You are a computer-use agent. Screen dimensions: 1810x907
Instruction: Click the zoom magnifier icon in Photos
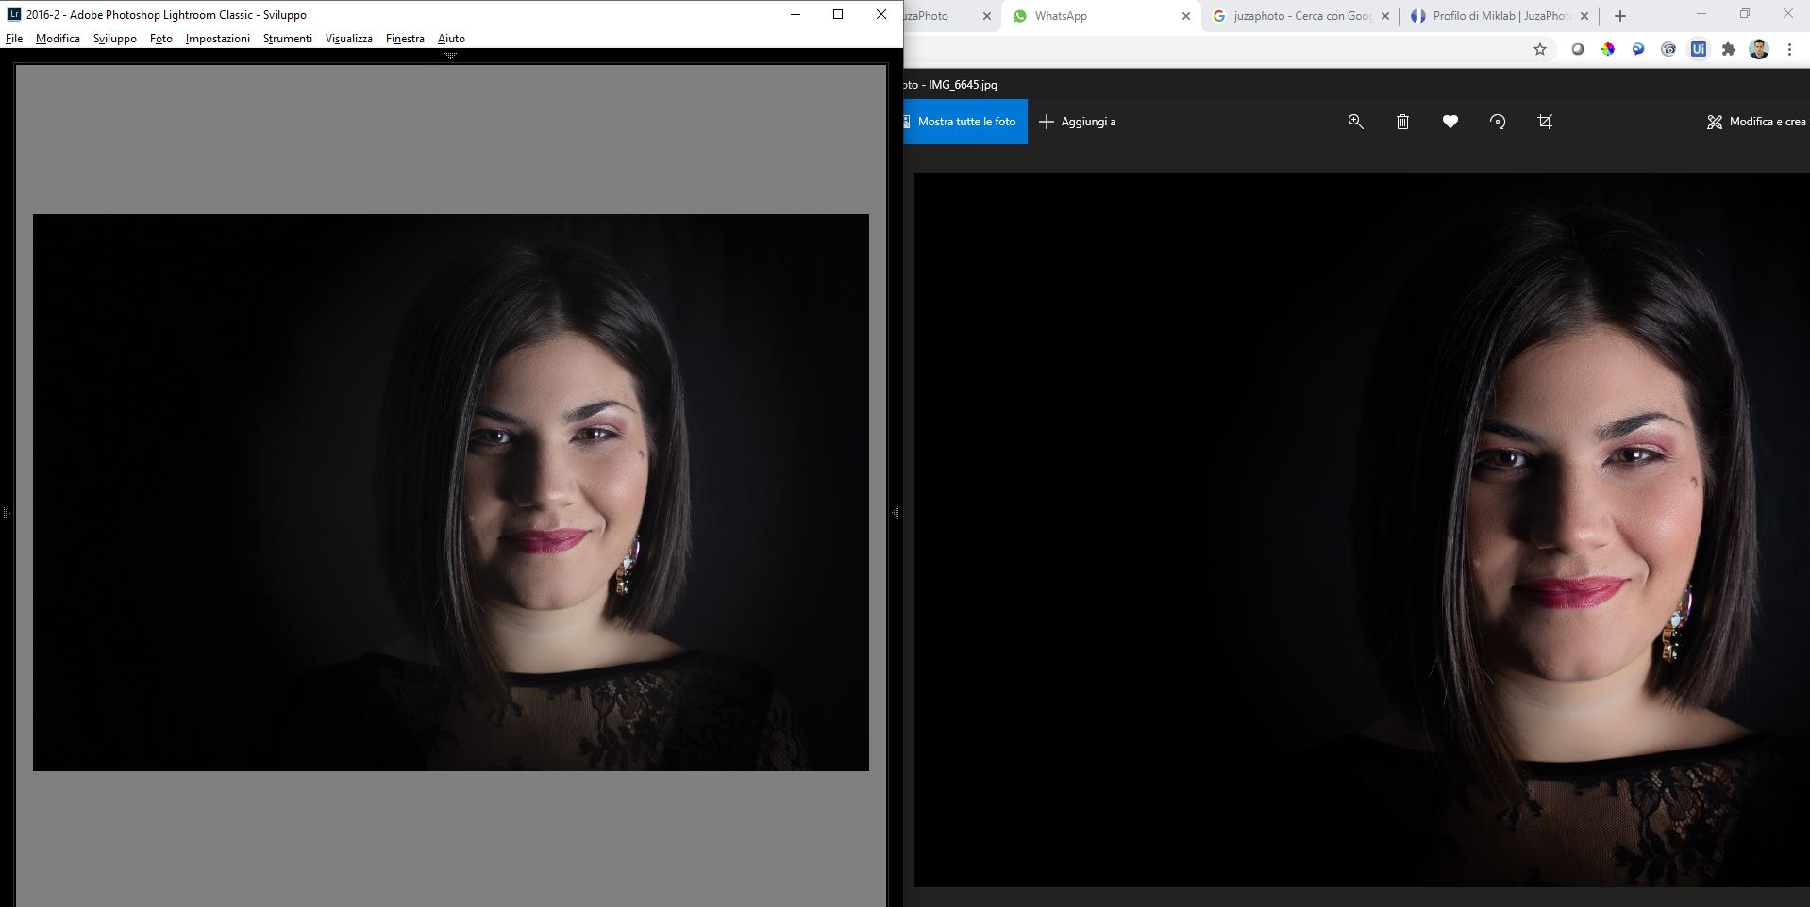[1355, 122]
